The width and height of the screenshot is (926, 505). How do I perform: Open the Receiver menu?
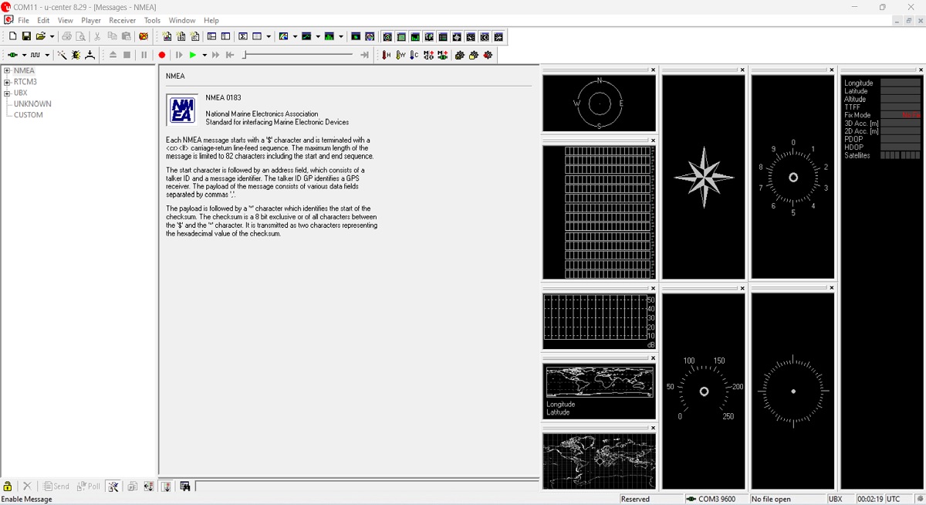coord(122,20)
